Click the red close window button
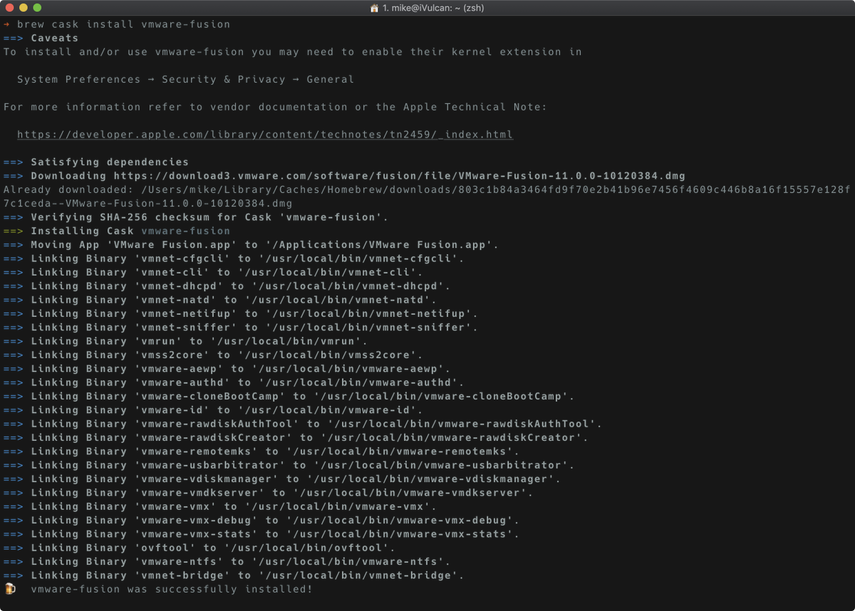The height and width of the screenshot is (611, 855). tap(10, 8)
